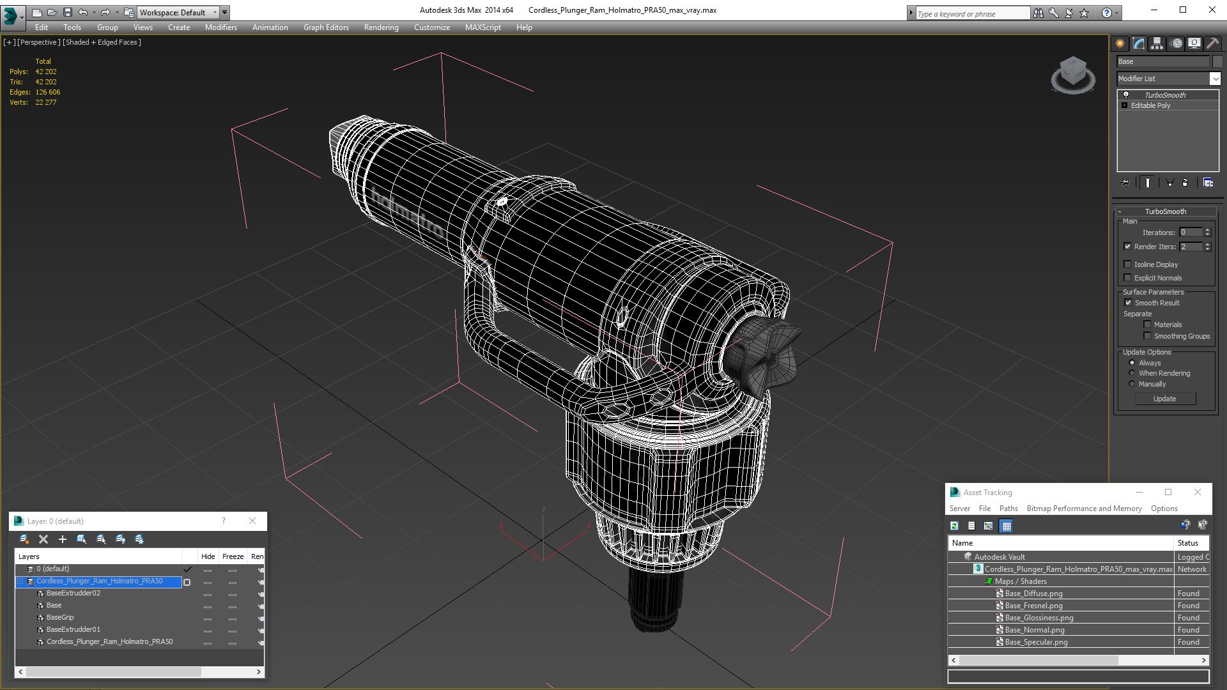The image size is (1227, 690).
Task: Enable Separate by Materials checkbox
Action: point(1147,325)
